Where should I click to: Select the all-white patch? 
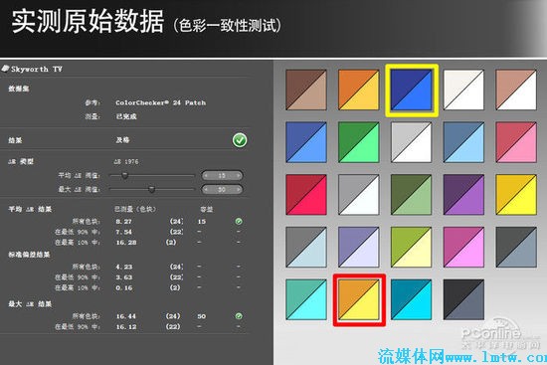pos(463,90)
